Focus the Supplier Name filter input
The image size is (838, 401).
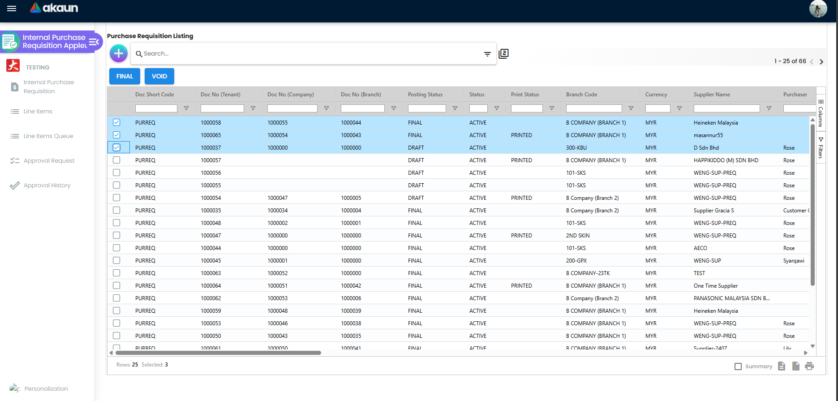coord(726,108)
